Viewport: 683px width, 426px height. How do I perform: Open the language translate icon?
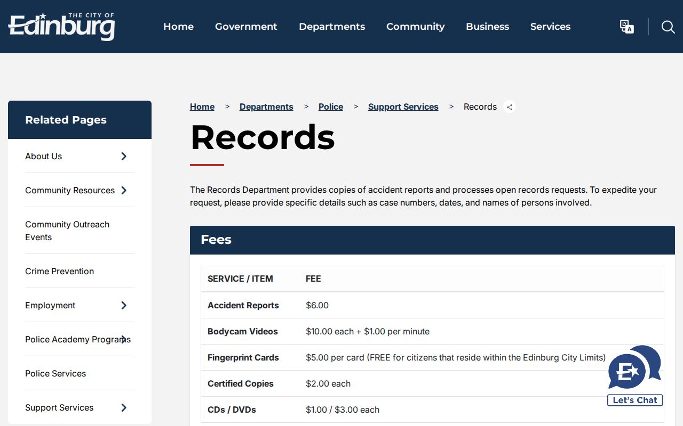coord(626,27)
